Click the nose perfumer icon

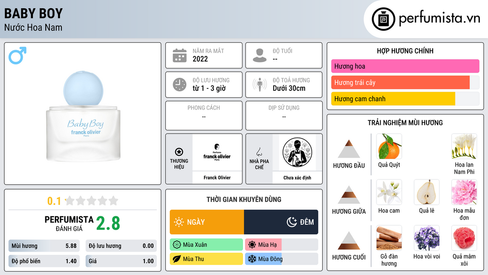259,152
